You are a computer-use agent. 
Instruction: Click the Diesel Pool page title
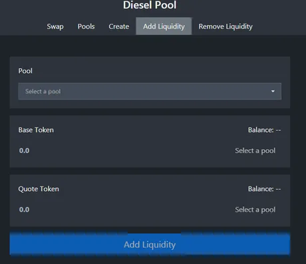click(x=150, y=5)
